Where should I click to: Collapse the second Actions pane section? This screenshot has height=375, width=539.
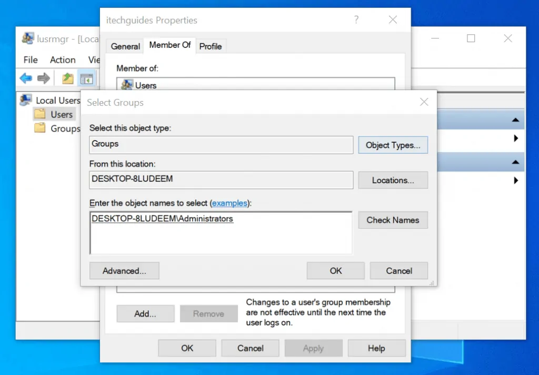[x=515, y=162]
